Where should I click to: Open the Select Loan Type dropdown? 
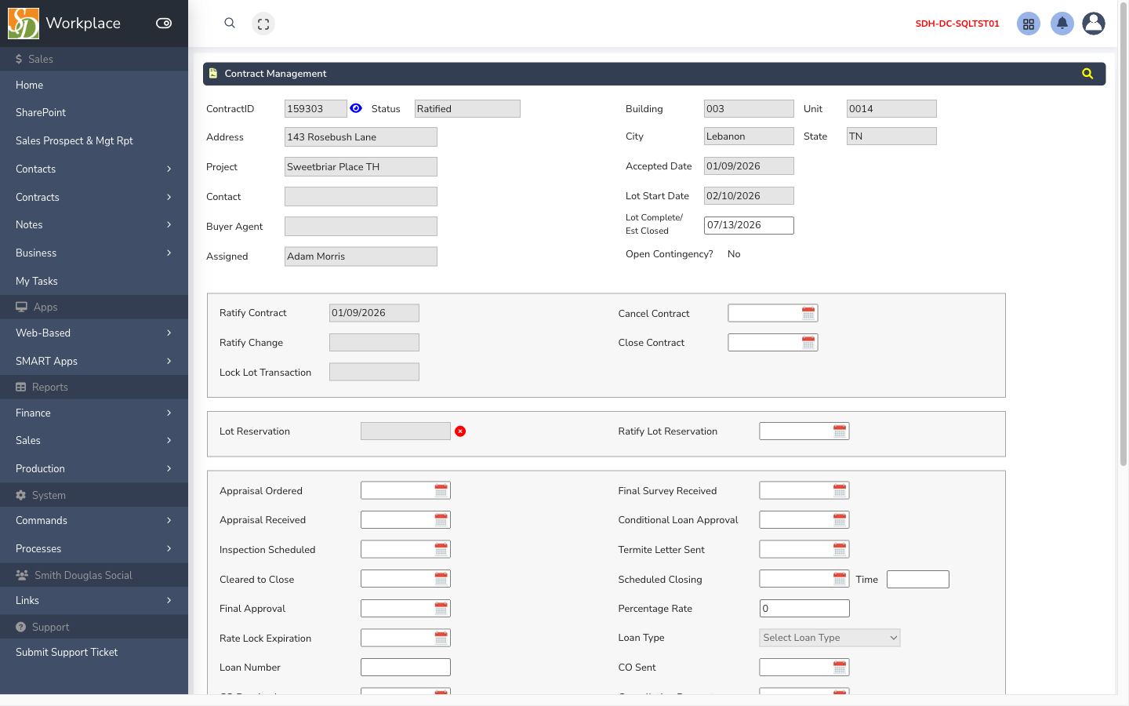click(x=830, y=638)
